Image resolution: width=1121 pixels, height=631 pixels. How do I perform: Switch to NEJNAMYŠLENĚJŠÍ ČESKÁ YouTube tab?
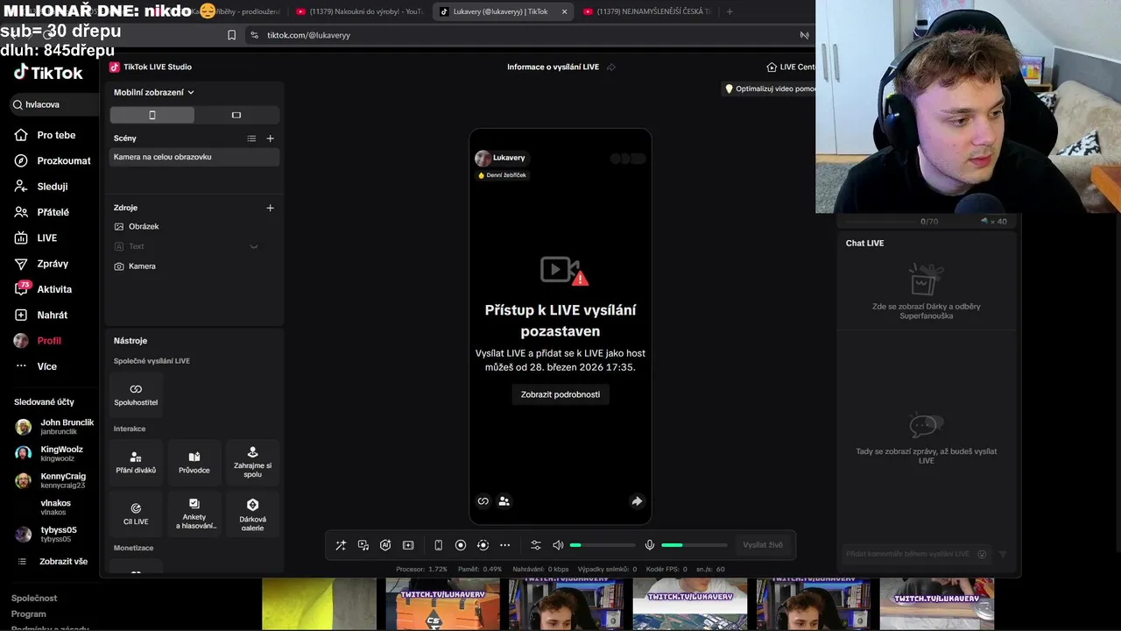[x=646, y=11]
